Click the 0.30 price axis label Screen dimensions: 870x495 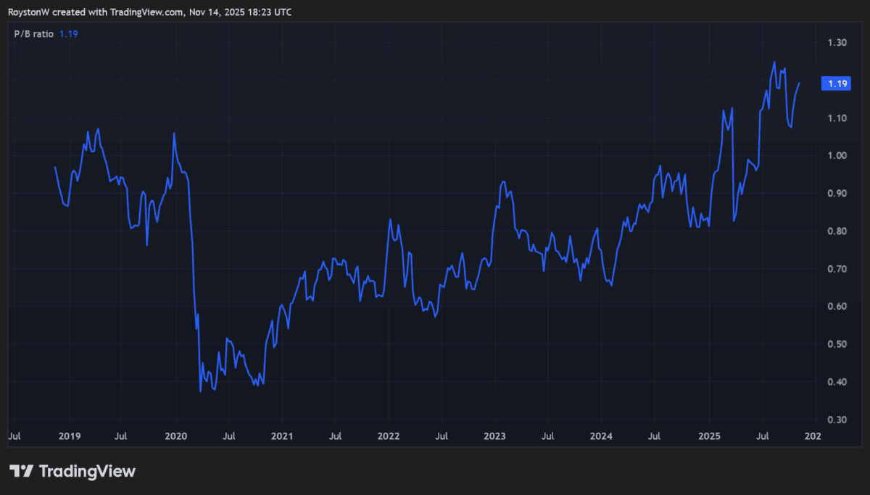pos(837,420)
